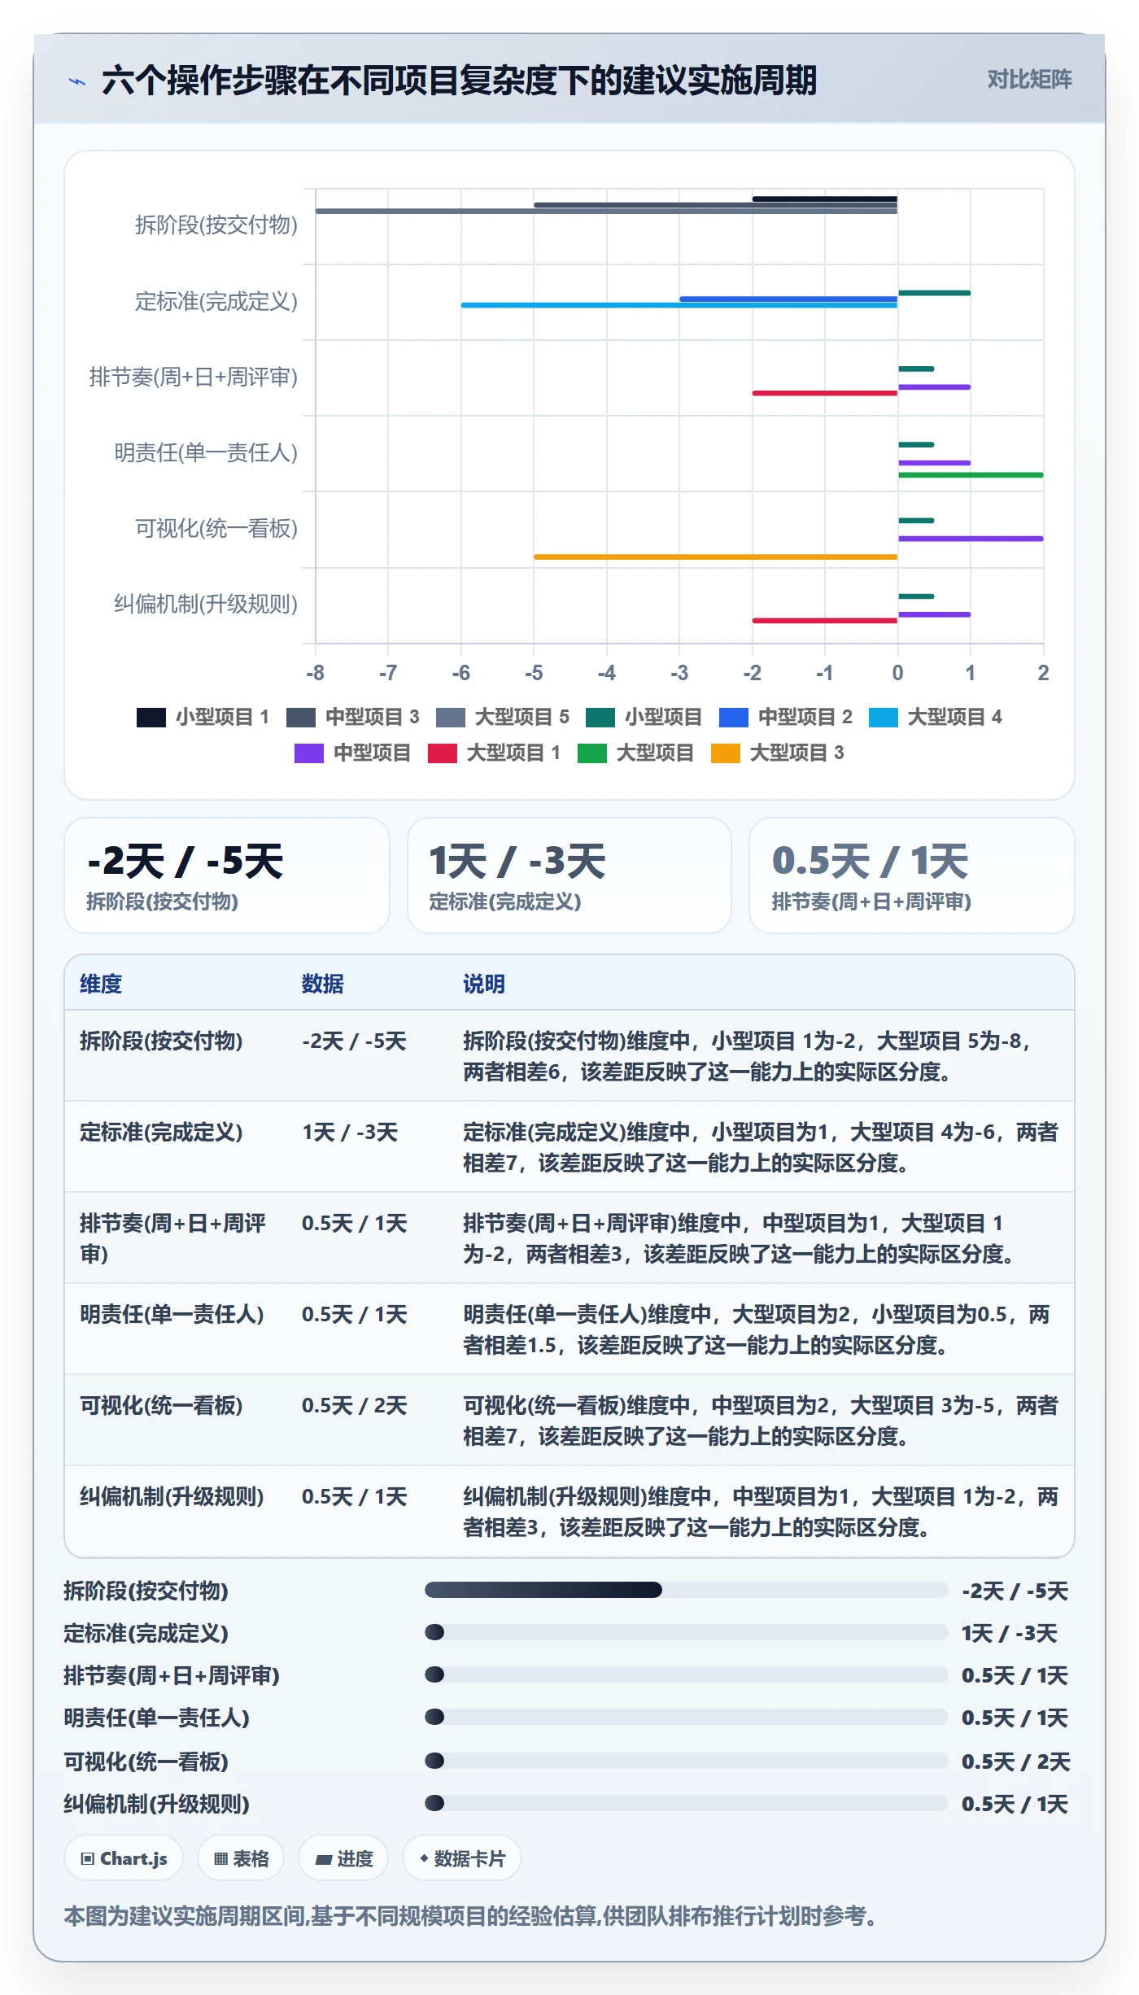
Task: Click the 明责任(单一责任人) progress bar
Action: coord(687,1717)
